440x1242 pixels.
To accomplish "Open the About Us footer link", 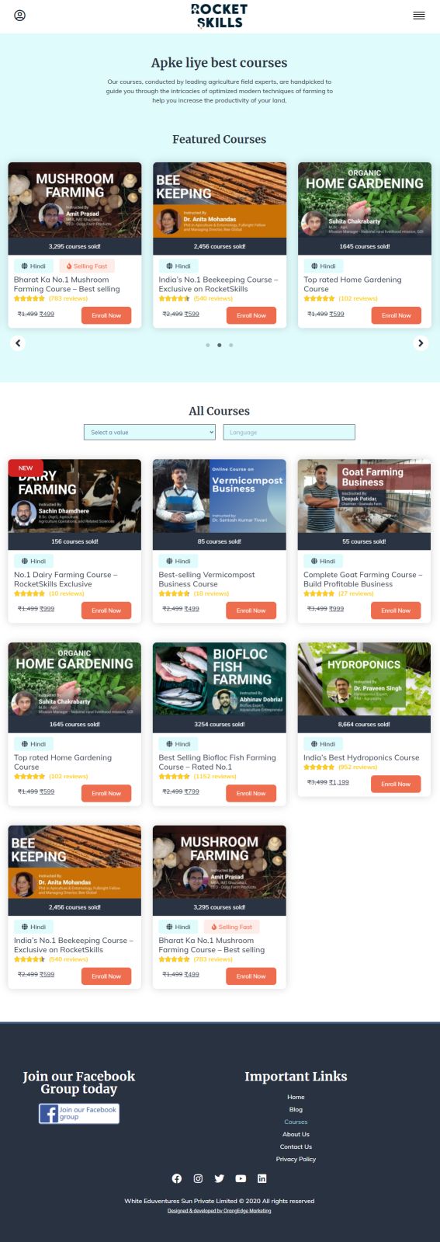I will click(296, 1134).
